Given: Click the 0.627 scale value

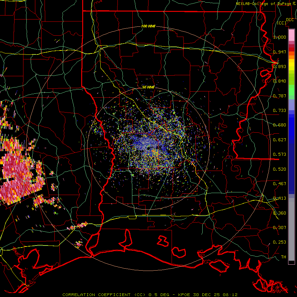Looking at the screenshot, I should [x=280, y=140].
